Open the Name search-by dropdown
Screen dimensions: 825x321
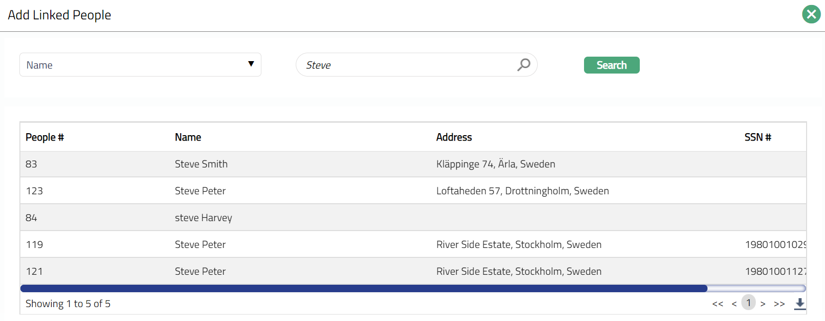click(140, 65)
